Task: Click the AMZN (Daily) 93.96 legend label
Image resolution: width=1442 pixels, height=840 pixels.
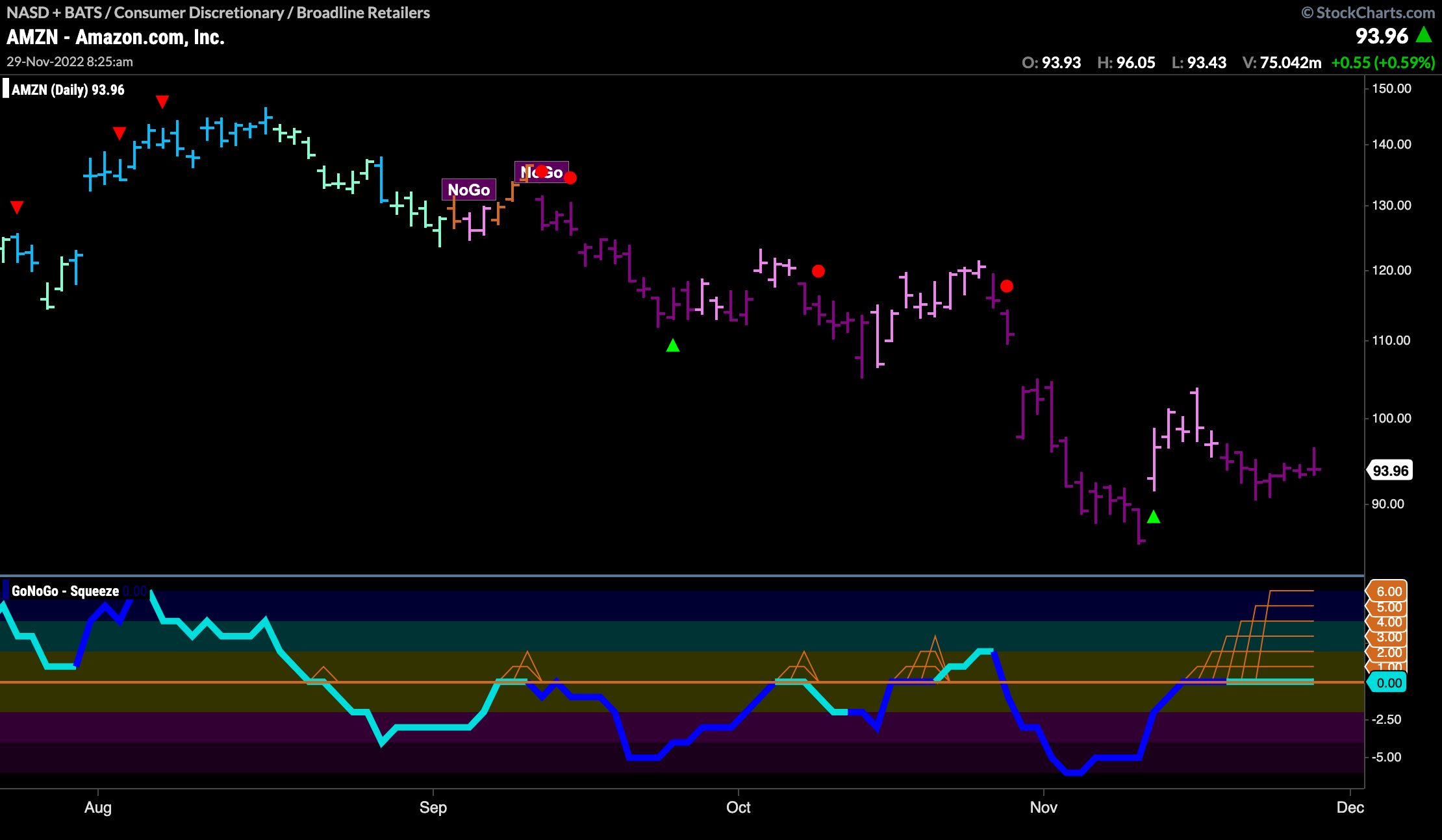Action: (68, 90)
